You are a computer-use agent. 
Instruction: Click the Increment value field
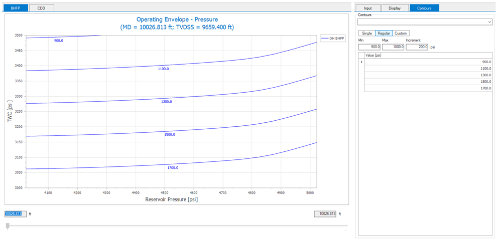(417, 47)
